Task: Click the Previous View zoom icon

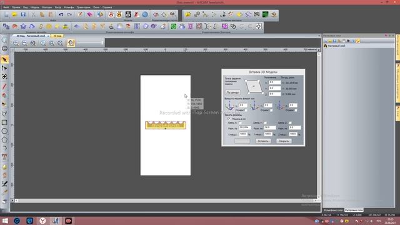Action: coord(33,43)
